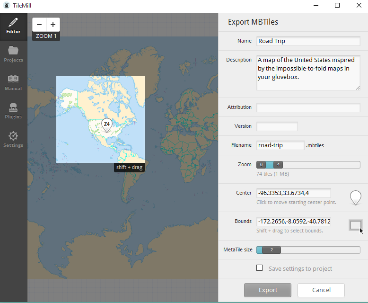
Task: Click the center point marker icon
Action: (x=355, y=196)
